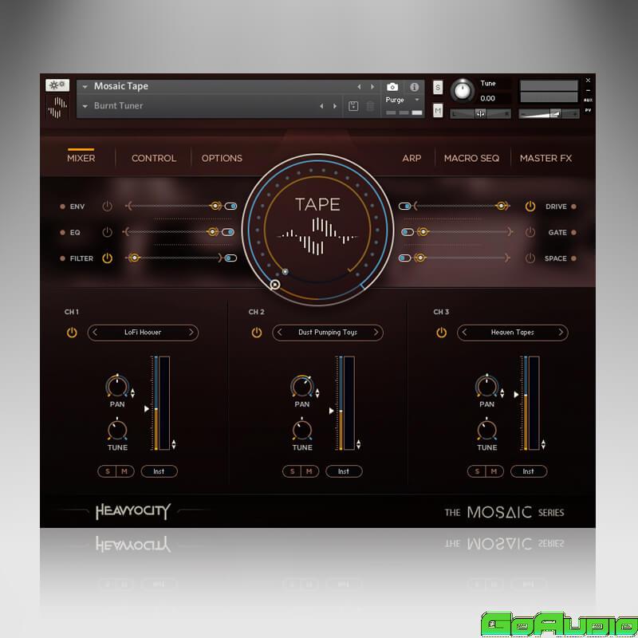Click the DRIVE macro assign dot
Viewport: 638px width, 638px height.
pyautogui.click(x=573, y=207)
